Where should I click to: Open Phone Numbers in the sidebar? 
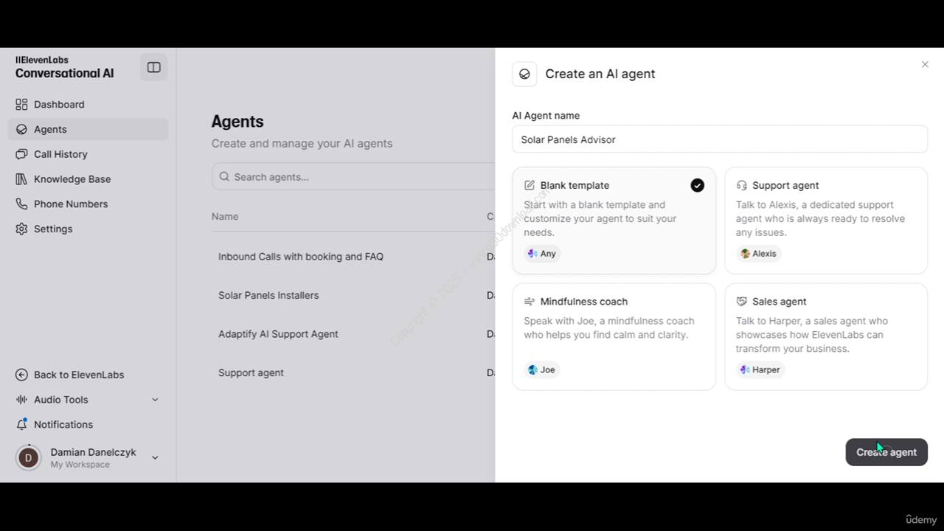88,204
